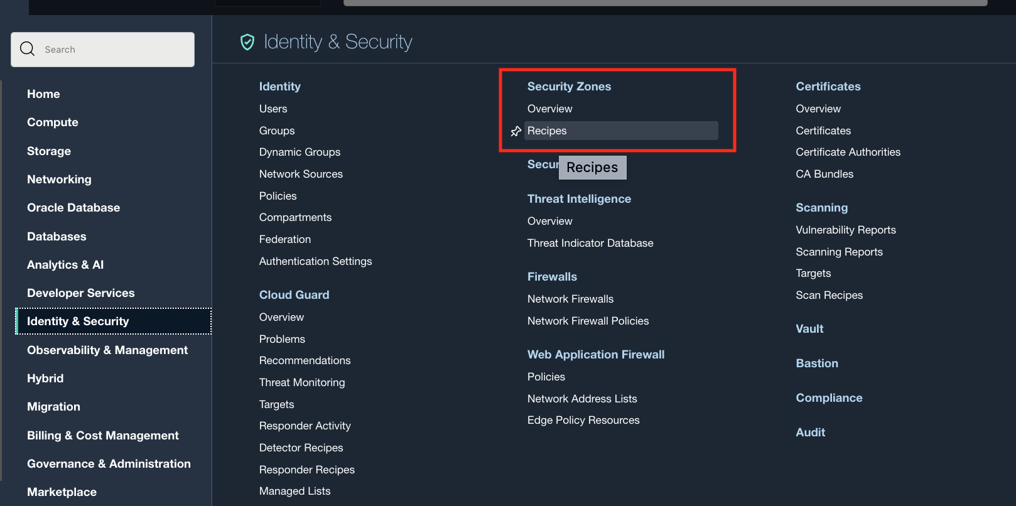This screenshot has height=506, width=1016.
Task: Open Vulnerability Reports under Scanning
Action: point(846,229)
